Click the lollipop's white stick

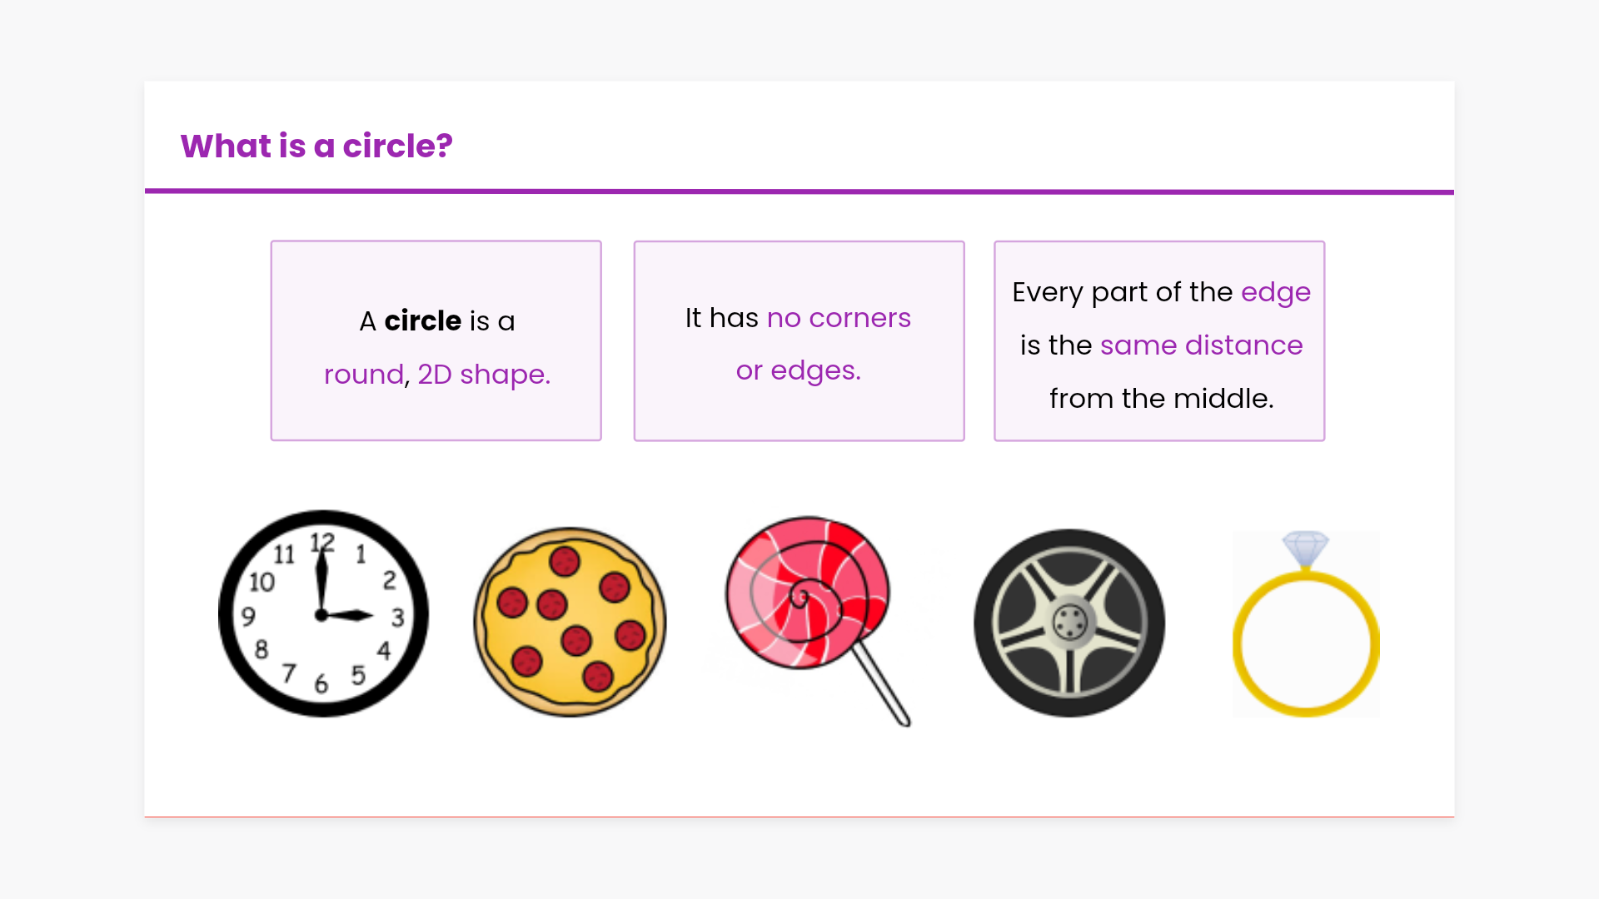coord(884,686)
